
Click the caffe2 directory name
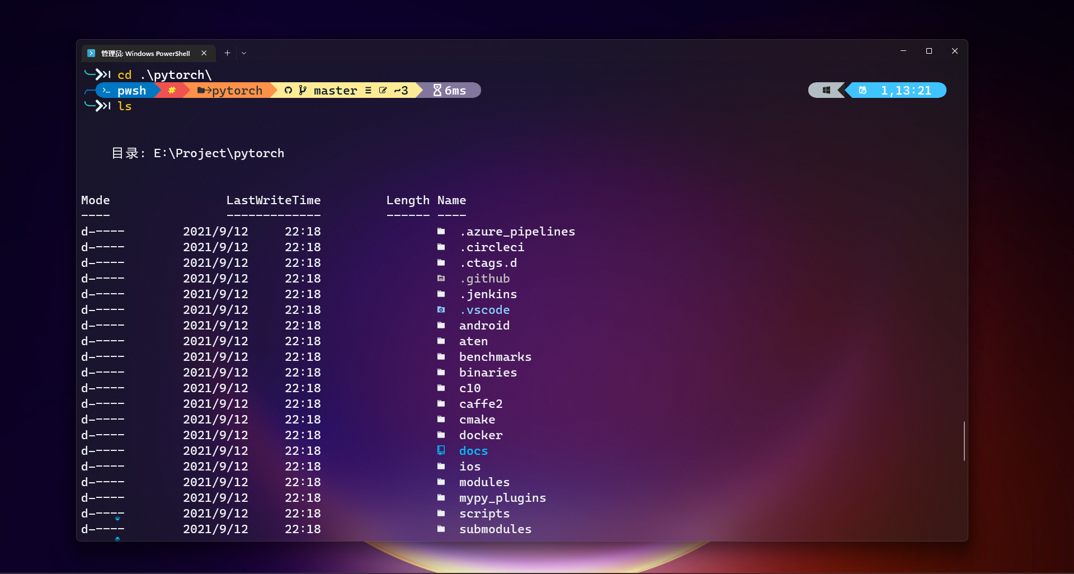(x=481, y=404)
